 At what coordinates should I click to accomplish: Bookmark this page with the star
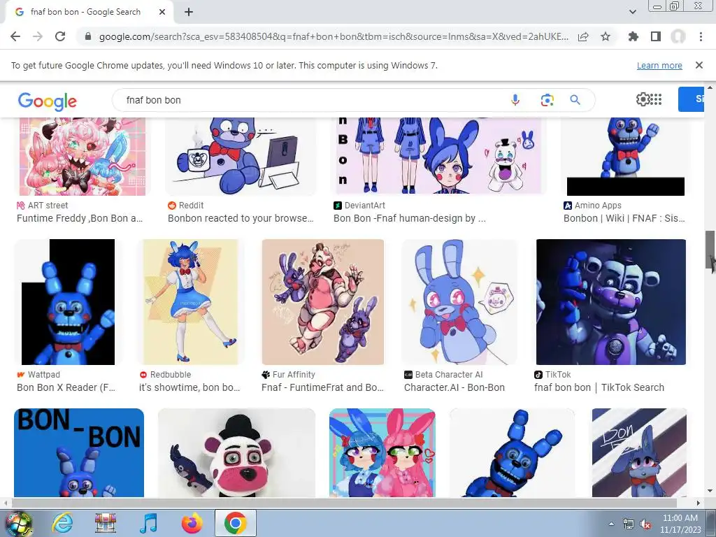click(x=606, y=36)
